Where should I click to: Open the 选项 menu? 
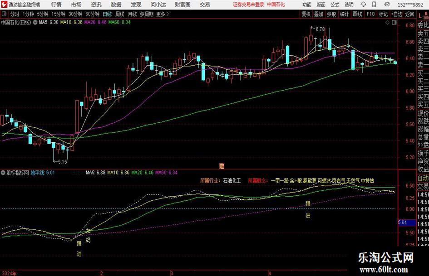349,5
